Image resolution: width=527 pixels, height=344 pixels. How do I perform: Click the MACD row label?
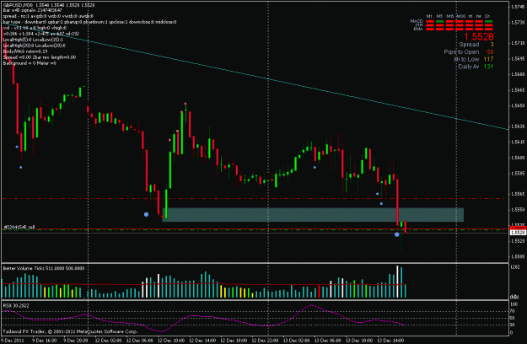[416, 21]
